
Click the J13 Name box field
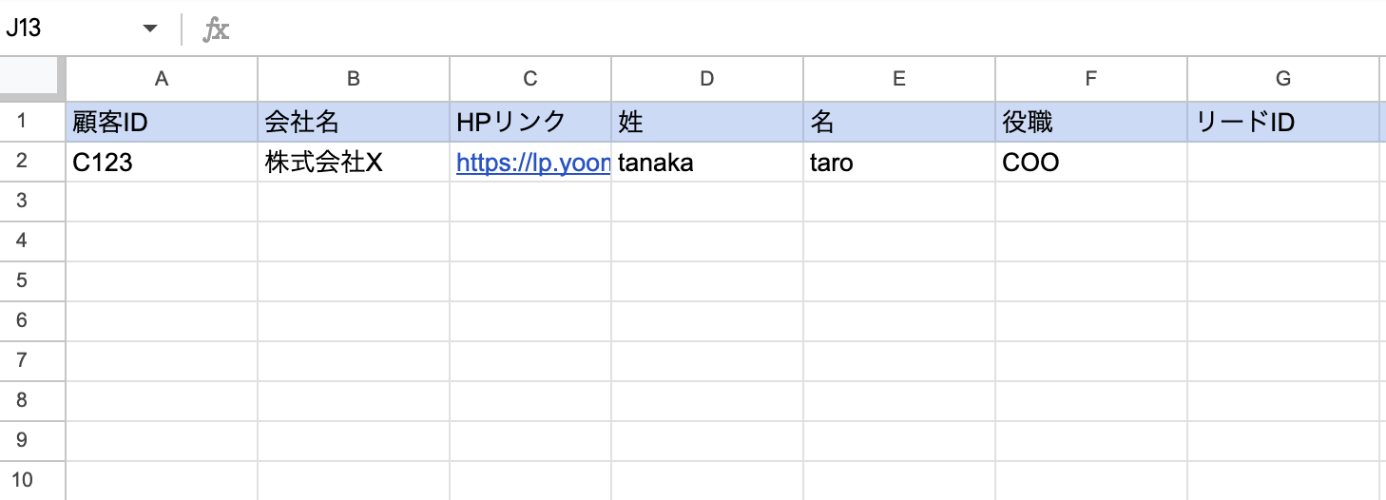click(67, 29)
